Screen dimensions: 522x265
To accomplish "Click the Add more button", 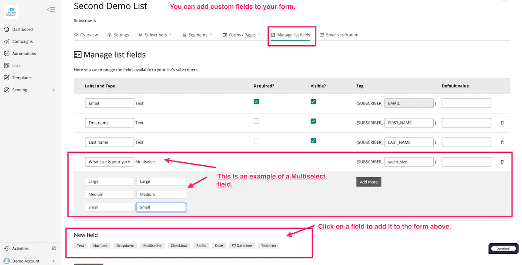I will (368, 182).
